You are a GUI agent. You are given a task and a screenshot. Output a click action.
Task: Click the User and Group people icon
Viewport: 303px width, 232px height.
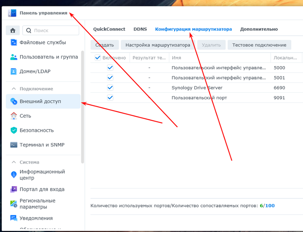click(14, 57)
